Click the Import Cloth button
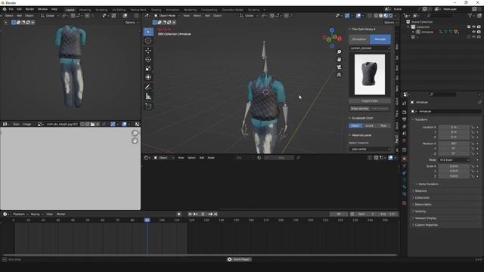The width and height of the screenshot is (484, 272). [x=370, y=100]
